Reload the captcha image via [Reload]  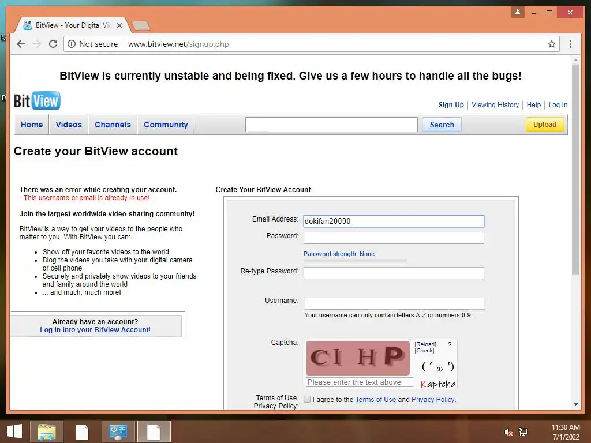pyautogui.click(x=425, y=344)
